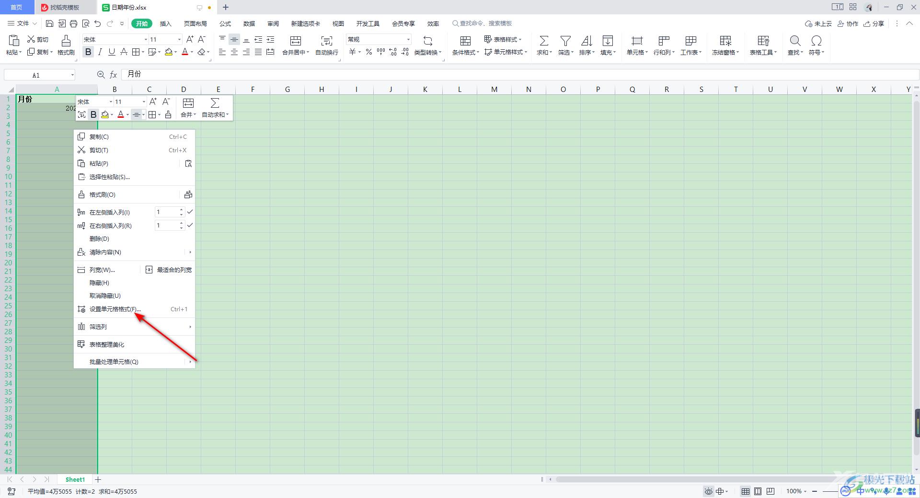
Task: Open the 文件 file menu button
Action: tap(22, 23)
